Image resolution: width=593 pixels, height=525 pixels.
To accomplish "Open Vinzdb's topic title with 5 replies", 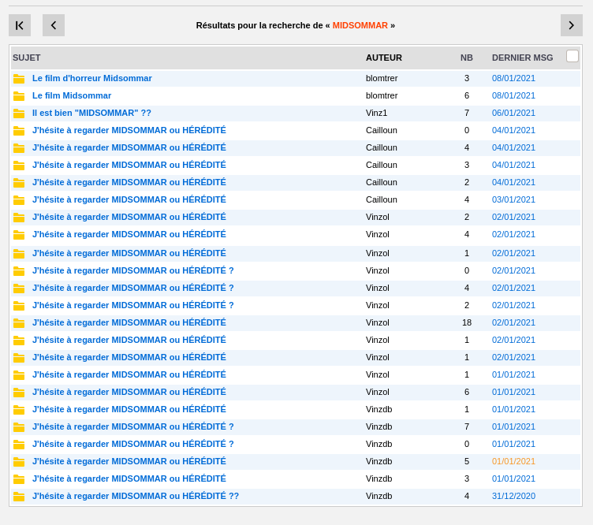I will (129, 461).
